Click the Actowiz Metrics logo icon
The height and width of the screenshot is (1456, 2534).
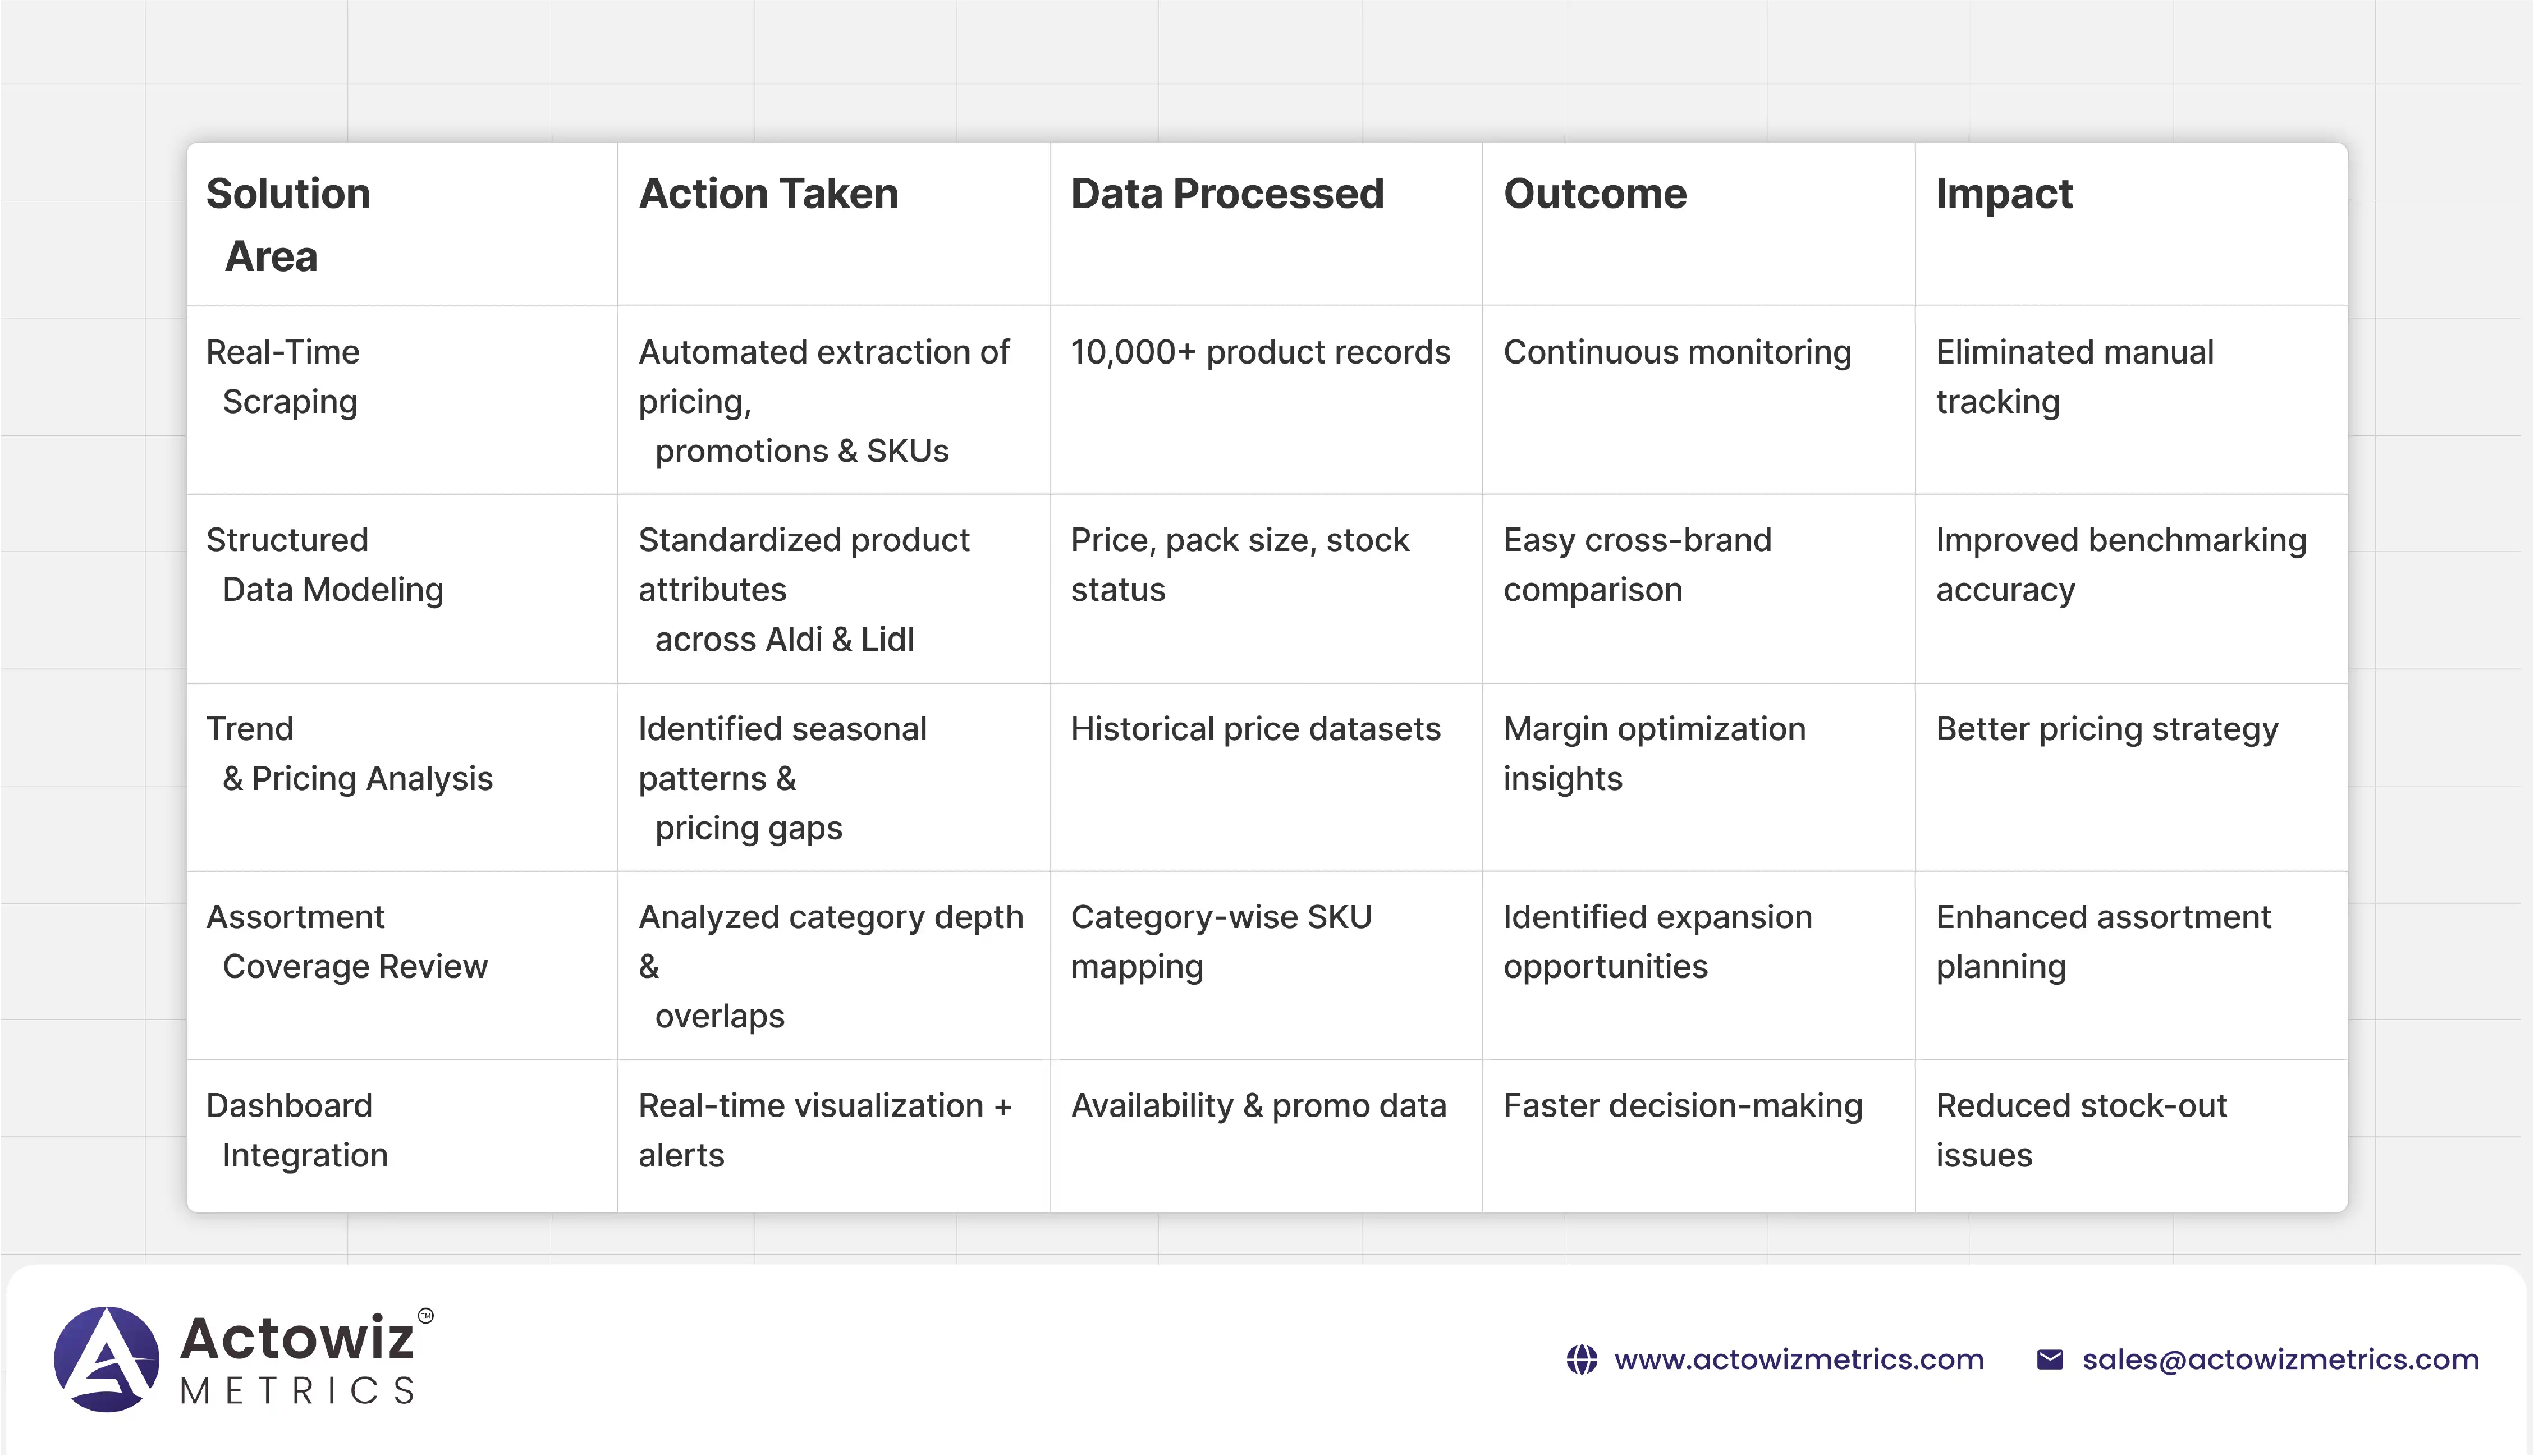pos(106,1358)
